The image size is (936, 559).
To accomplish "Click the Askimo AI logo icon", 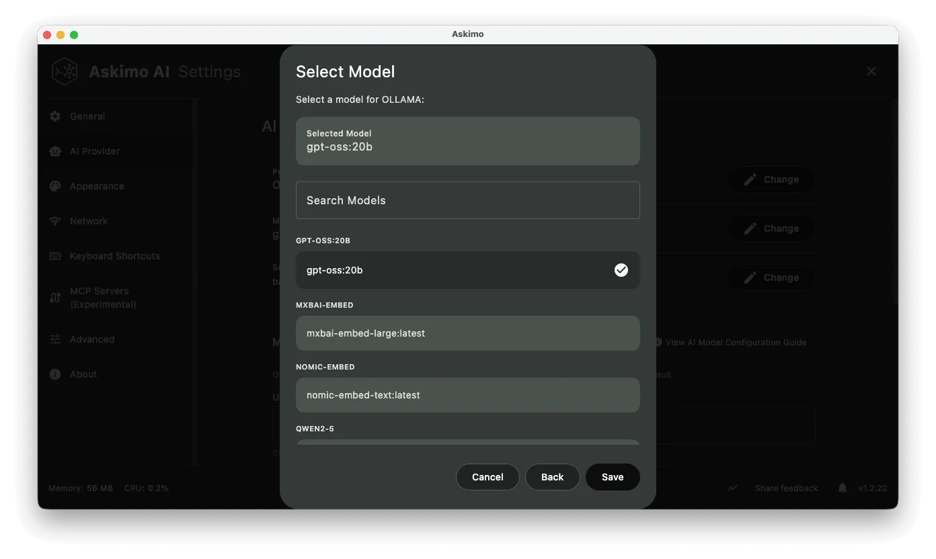I will pyautogui.click(x=65, y=71).
